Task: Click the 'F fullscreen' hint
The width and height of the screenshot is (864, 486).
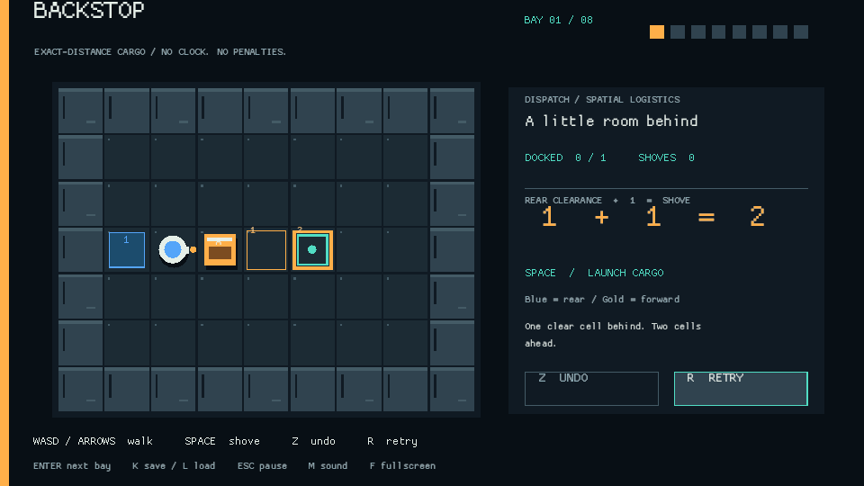Action: (x=402, y=466)
